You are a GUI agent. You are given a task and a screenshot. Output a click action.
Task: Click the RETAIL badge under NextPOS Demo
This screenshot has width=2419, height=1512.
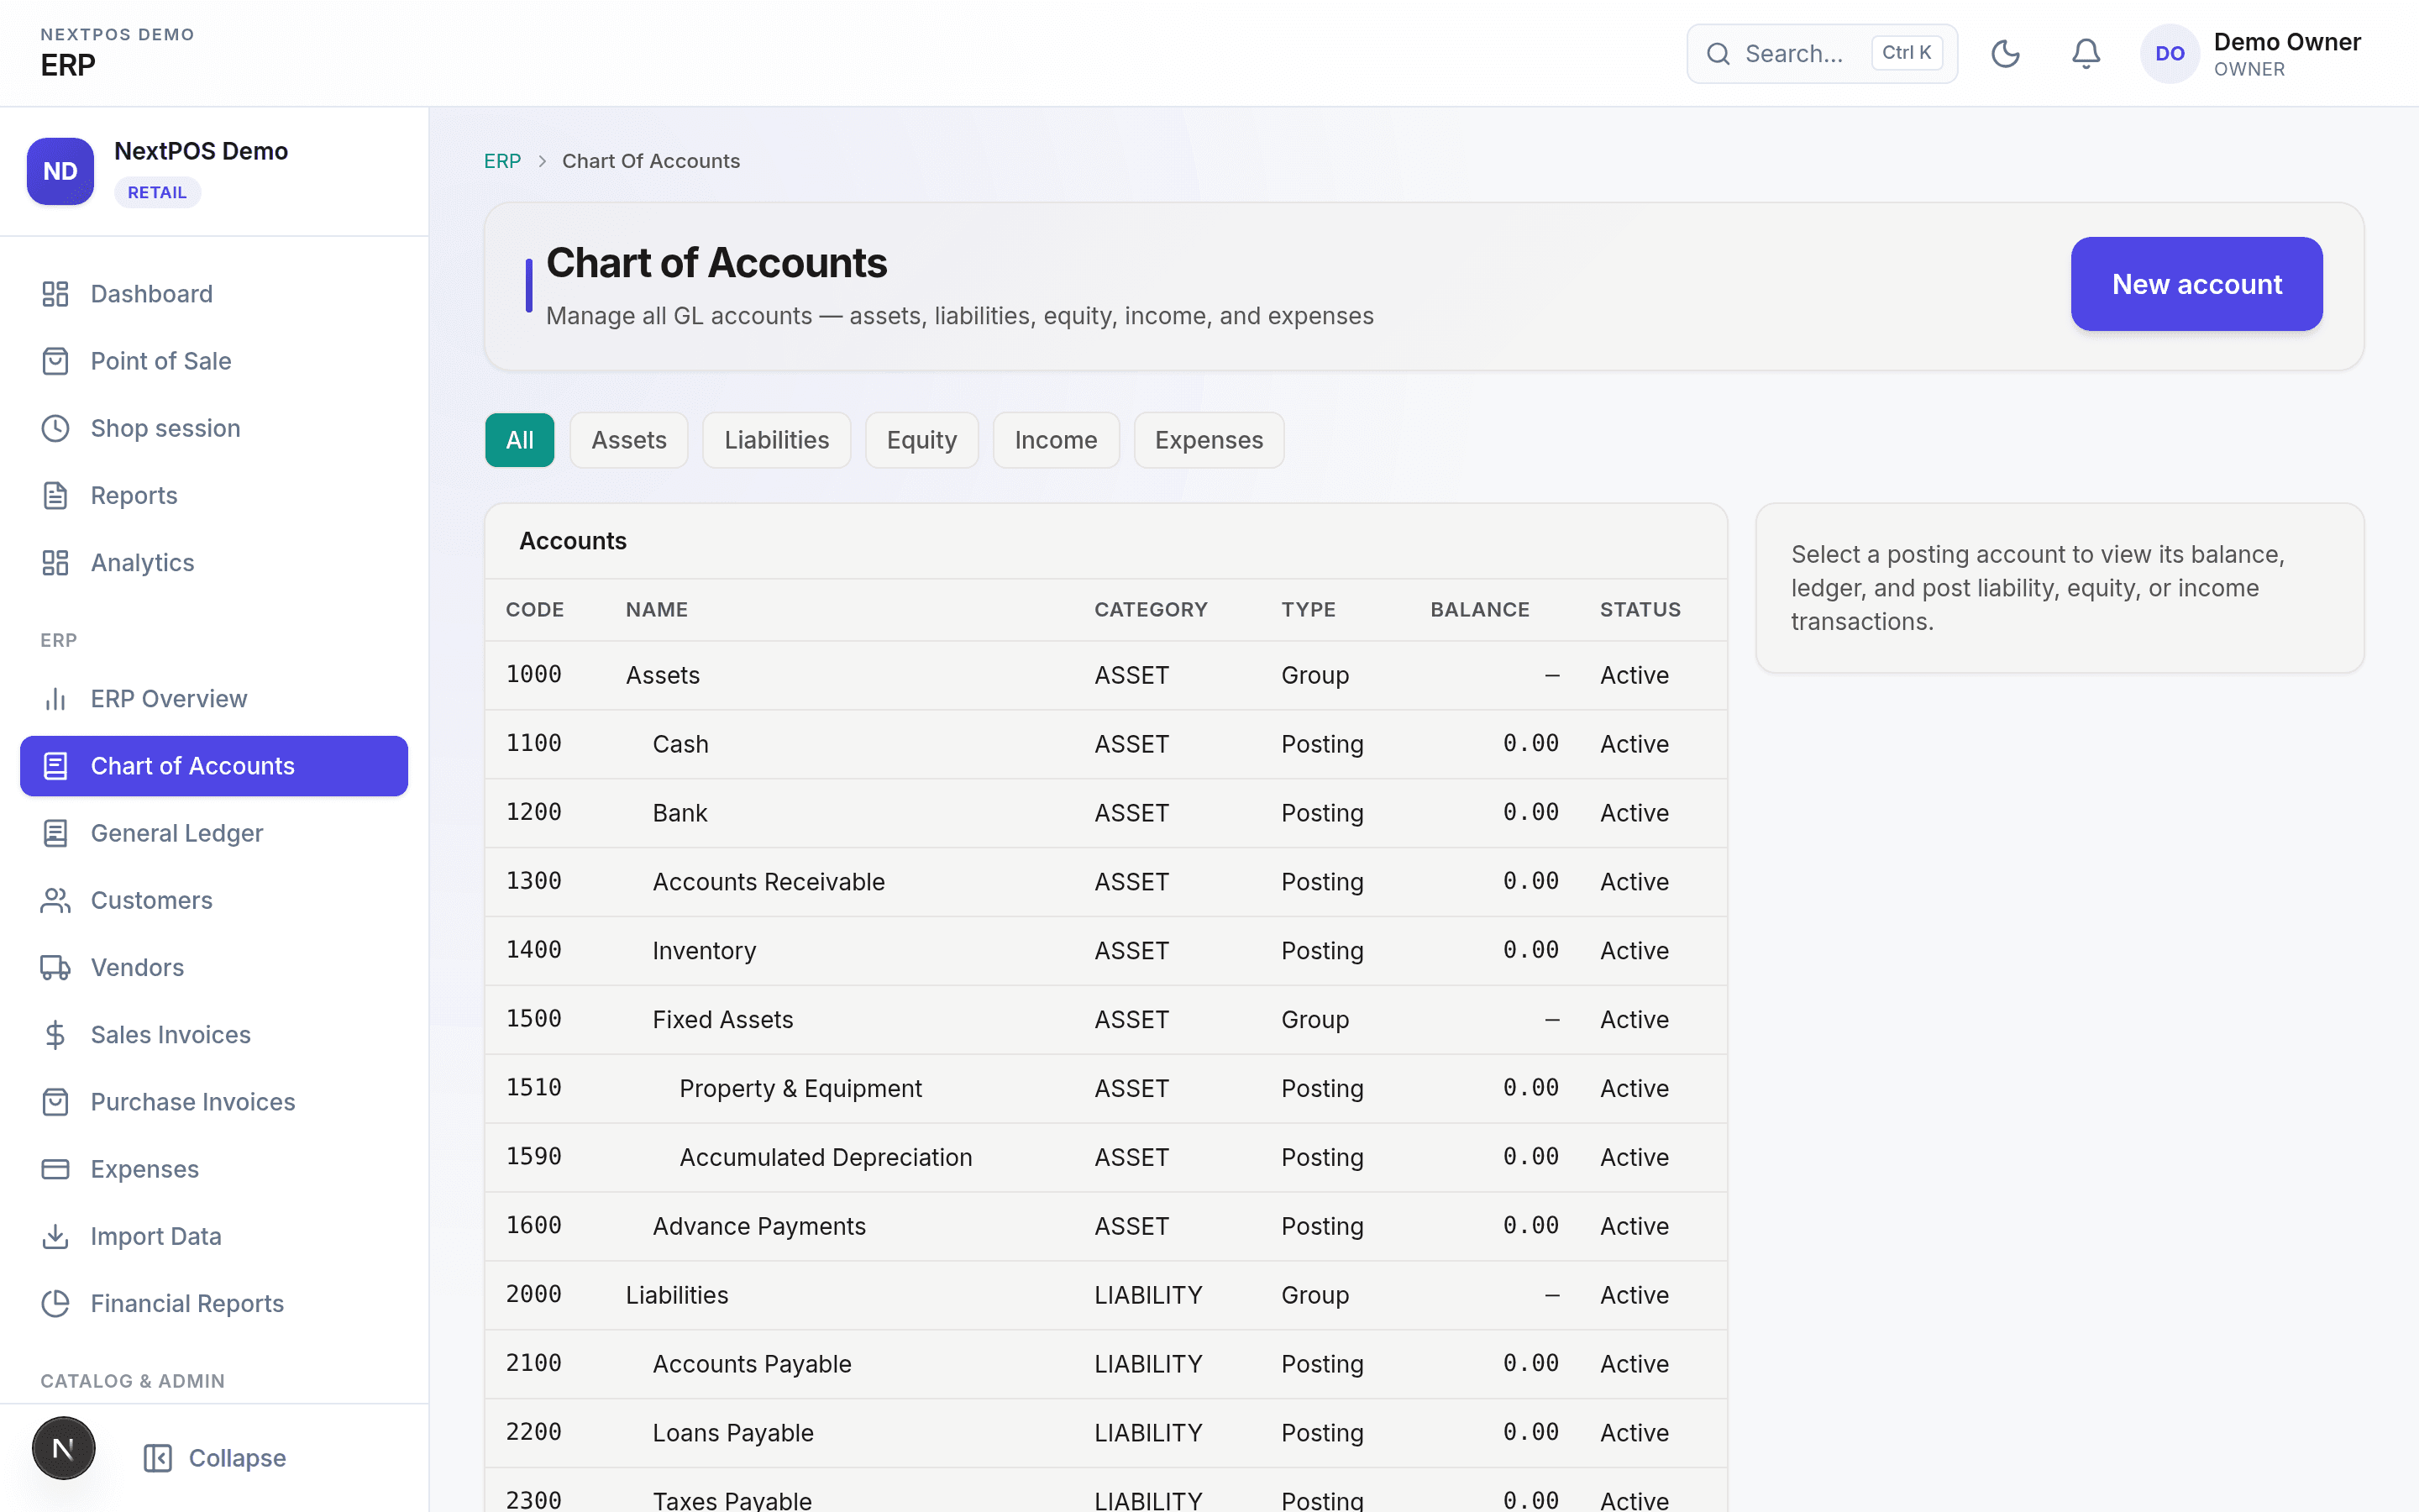(x=157, y=192)
